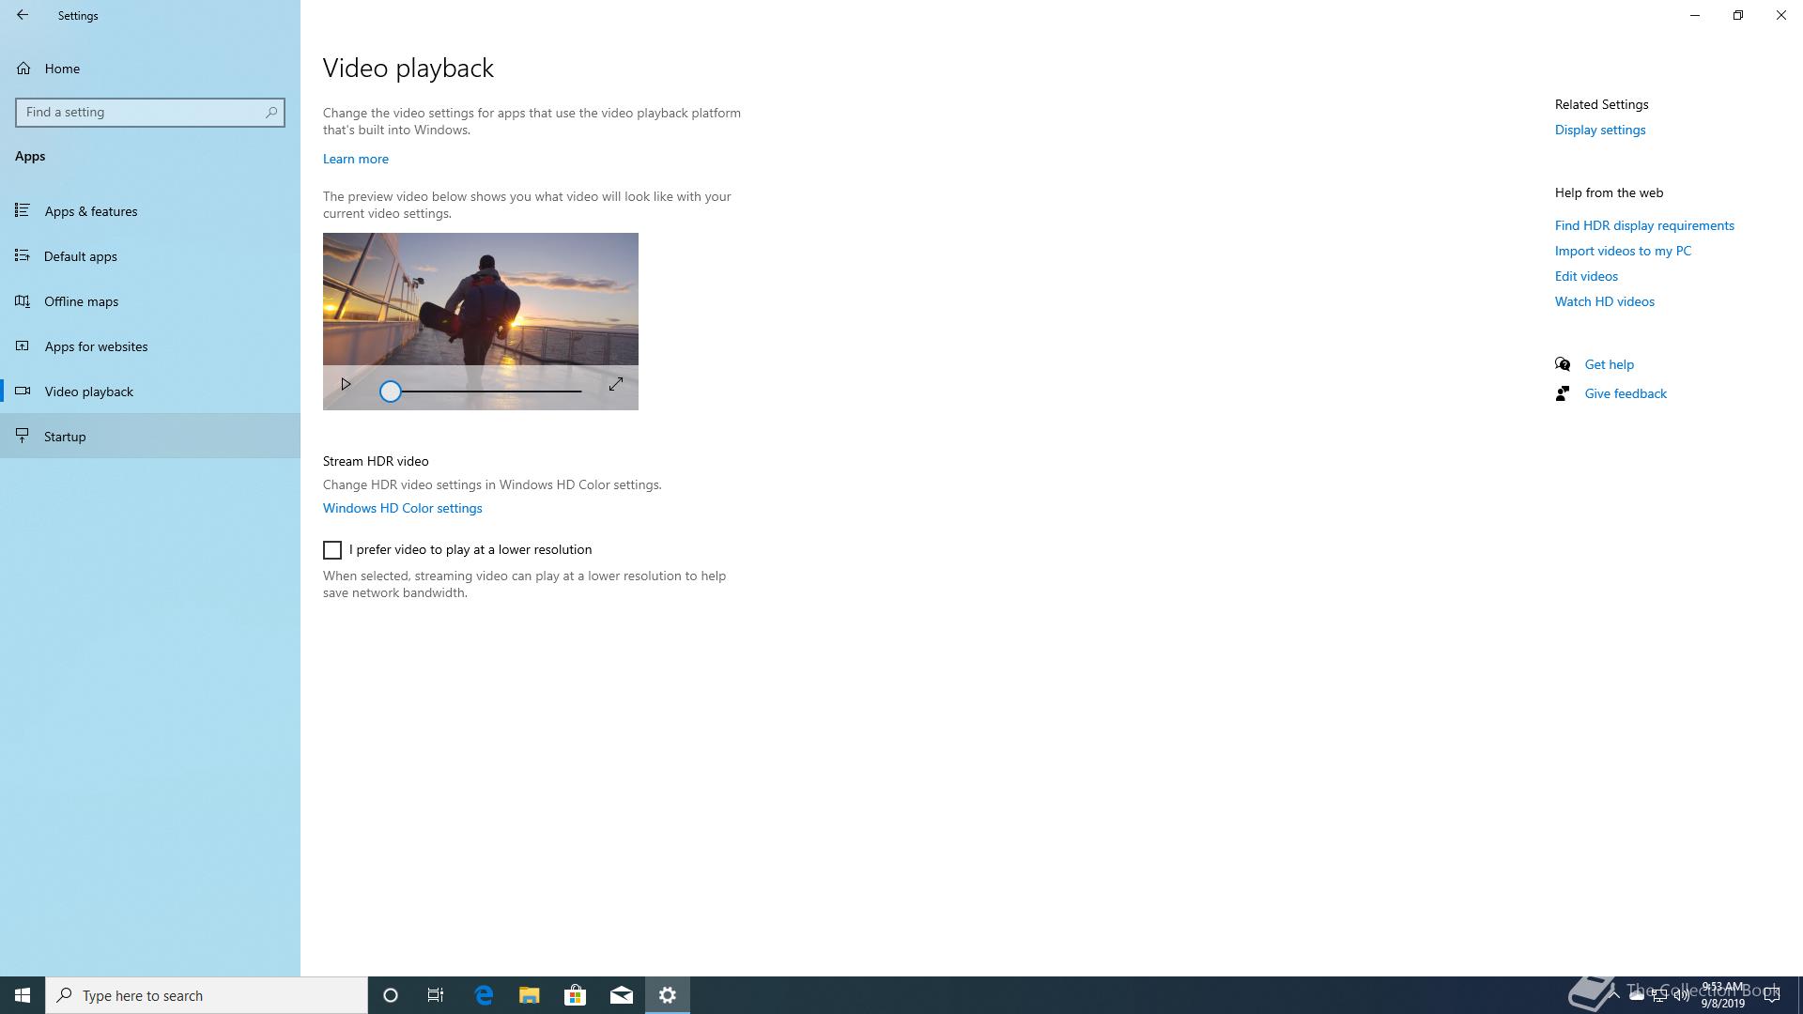The width and height of the screenshot is (1803, 1014).
Task: Open Offline maps settings
Action: [x=82, y=301]
